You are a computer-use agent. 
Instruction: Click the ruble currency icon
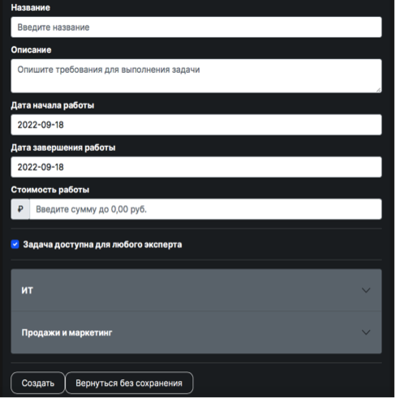point(20,209)
